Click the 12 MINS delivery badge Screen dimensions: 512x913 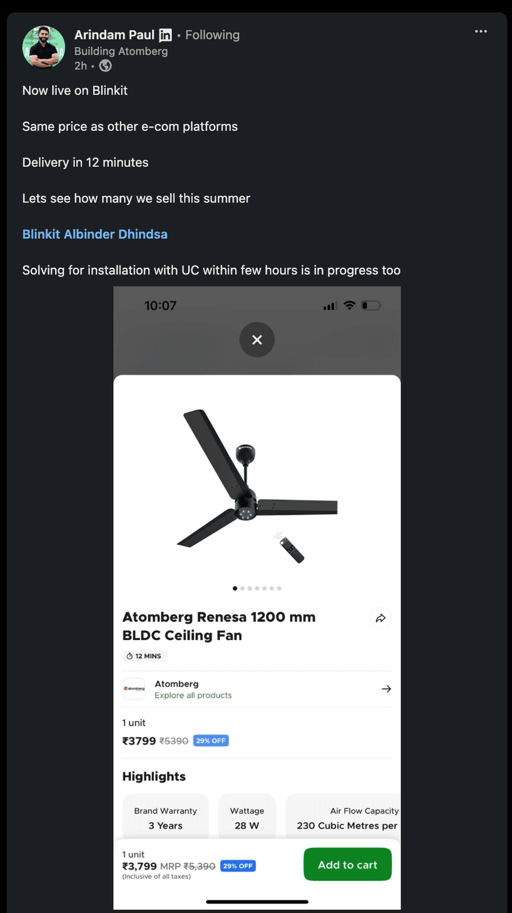[x=144, y=656]
